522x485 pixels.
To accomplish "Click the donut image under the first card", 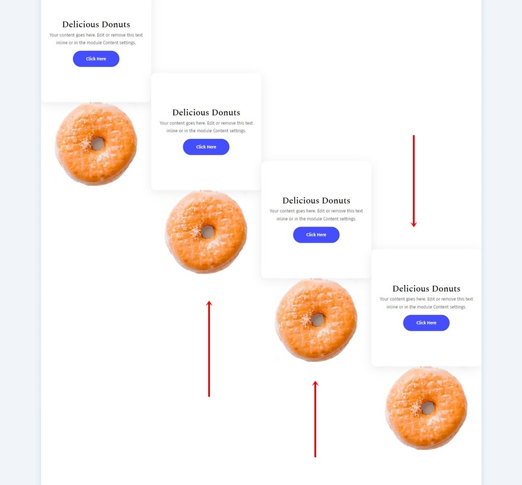I will [96, 144].
